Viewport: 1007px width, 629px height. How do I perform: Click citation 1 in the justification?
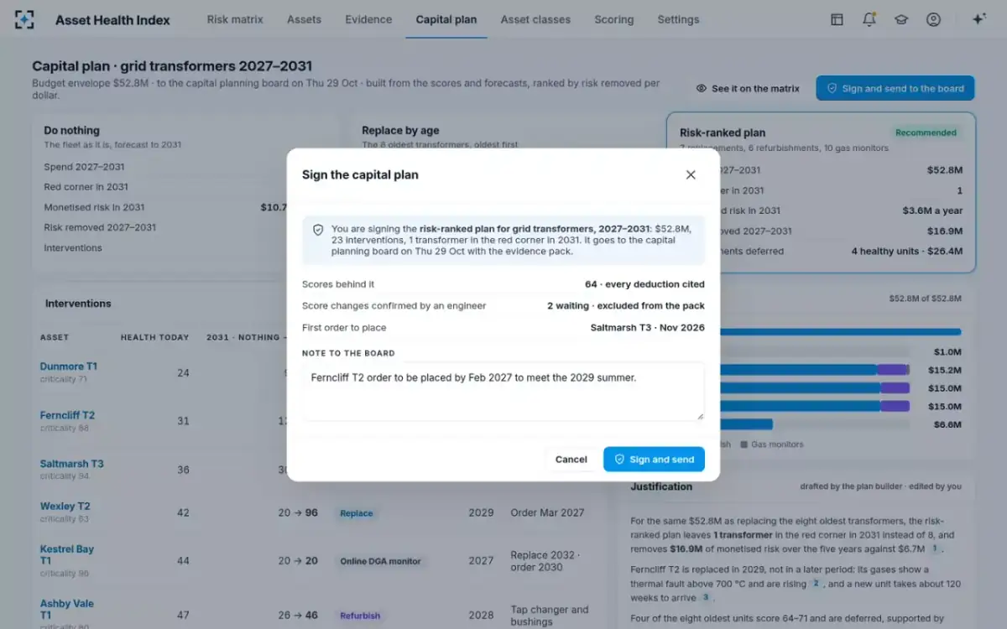(933, 548)
